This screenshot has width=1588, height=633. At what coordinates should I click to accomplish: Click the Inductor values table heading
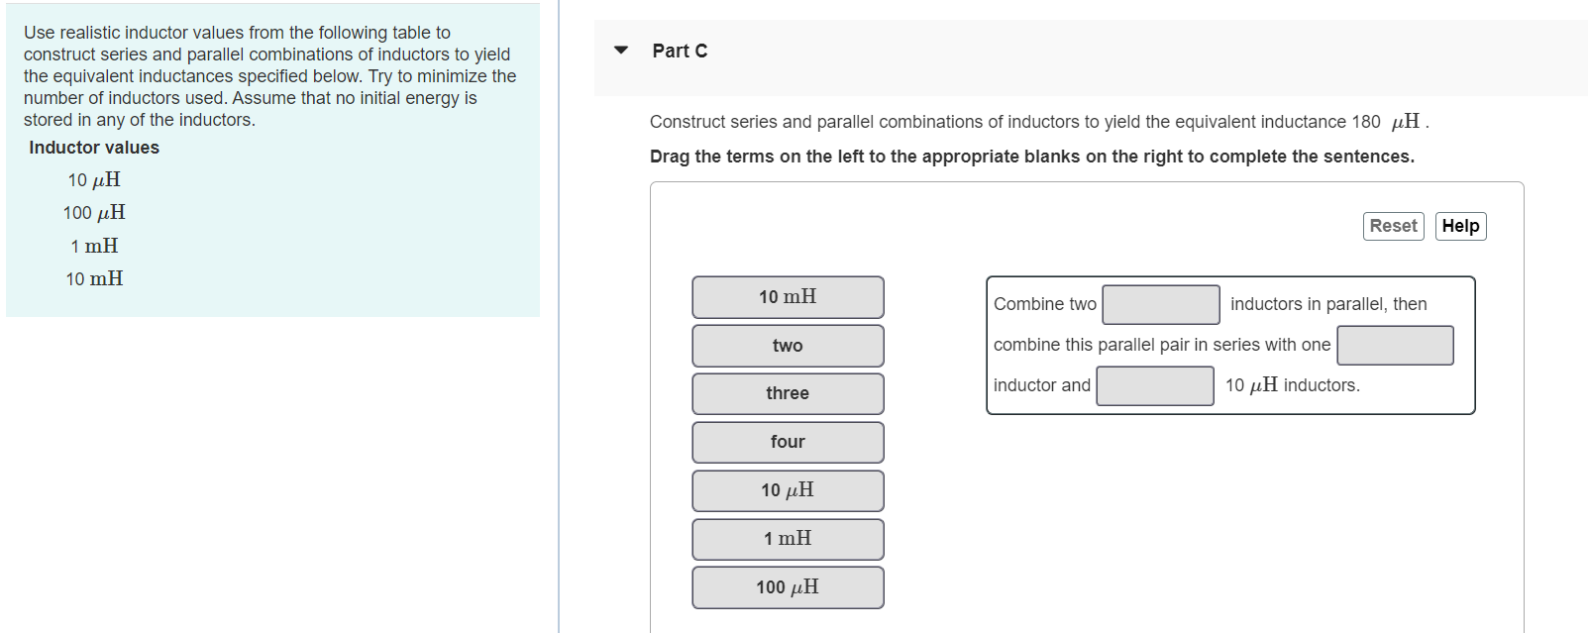[92, 147]
